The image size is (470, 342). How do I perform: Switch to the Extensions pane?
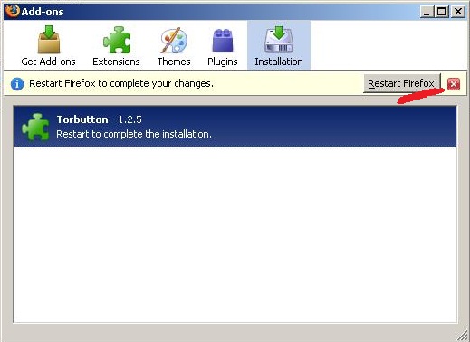(x=116, y=46)
